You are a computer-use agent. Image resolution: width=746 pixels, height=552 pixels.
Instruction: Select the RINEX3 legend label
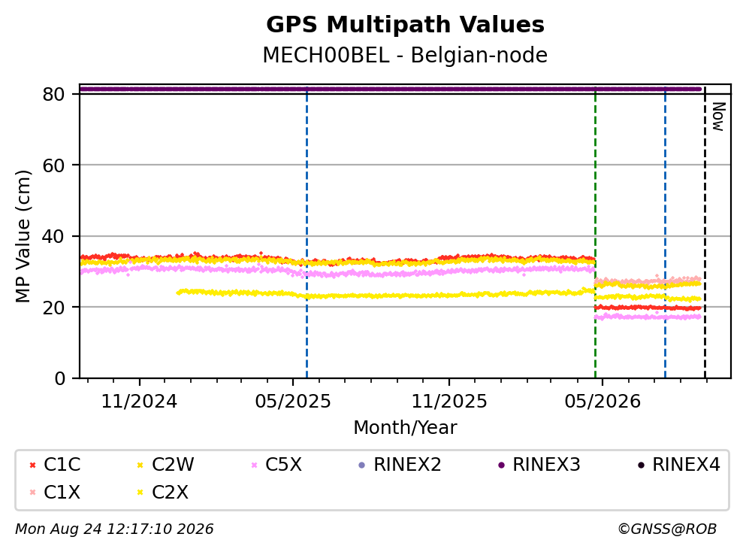pos(546,465)
